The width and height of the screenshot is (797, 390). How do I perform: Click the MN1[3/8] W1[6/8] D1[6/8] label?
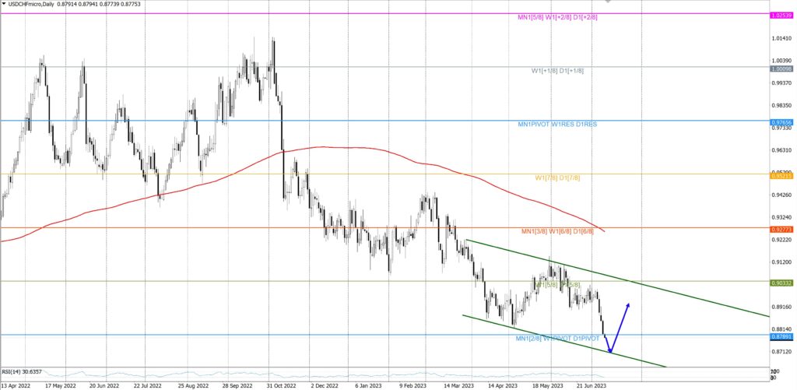[x=558, y=232]
